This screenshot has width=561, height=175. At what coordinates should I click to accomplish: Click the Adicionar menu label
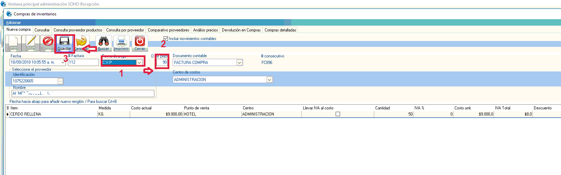pos(13,23)
